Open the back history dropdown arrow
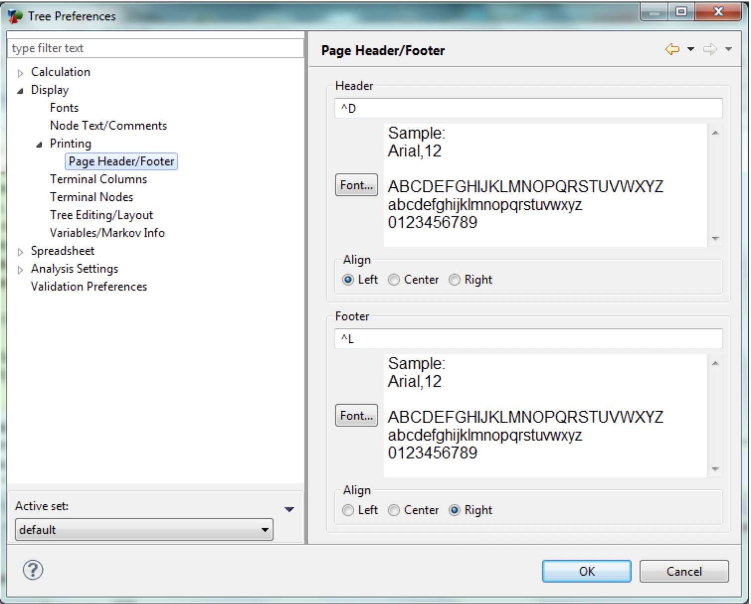Viewport: 751px width, 604px height. [691, 49]
